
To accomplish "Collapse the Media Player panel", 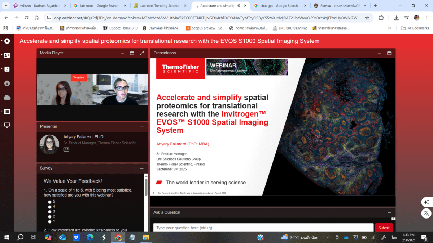I will point(122,53).
